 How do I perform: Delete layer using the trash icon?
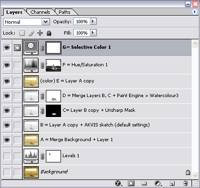[x=185, y=183]
